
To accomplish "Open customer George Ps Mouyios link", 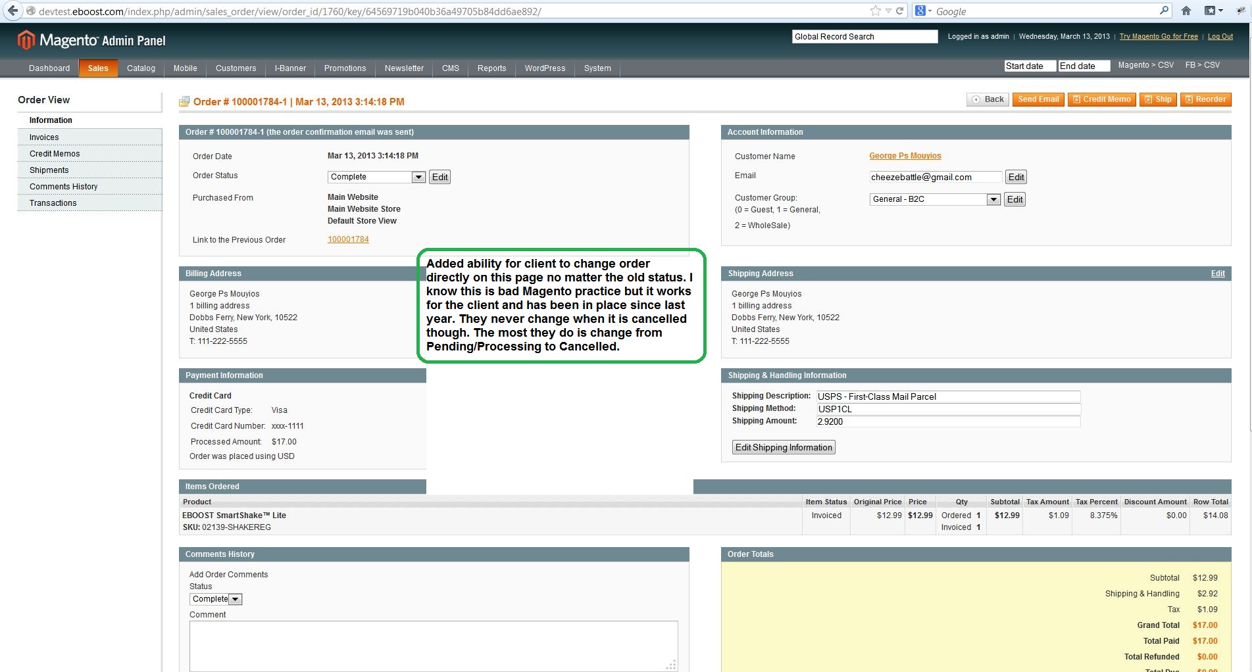I will [x=905, y=156].
